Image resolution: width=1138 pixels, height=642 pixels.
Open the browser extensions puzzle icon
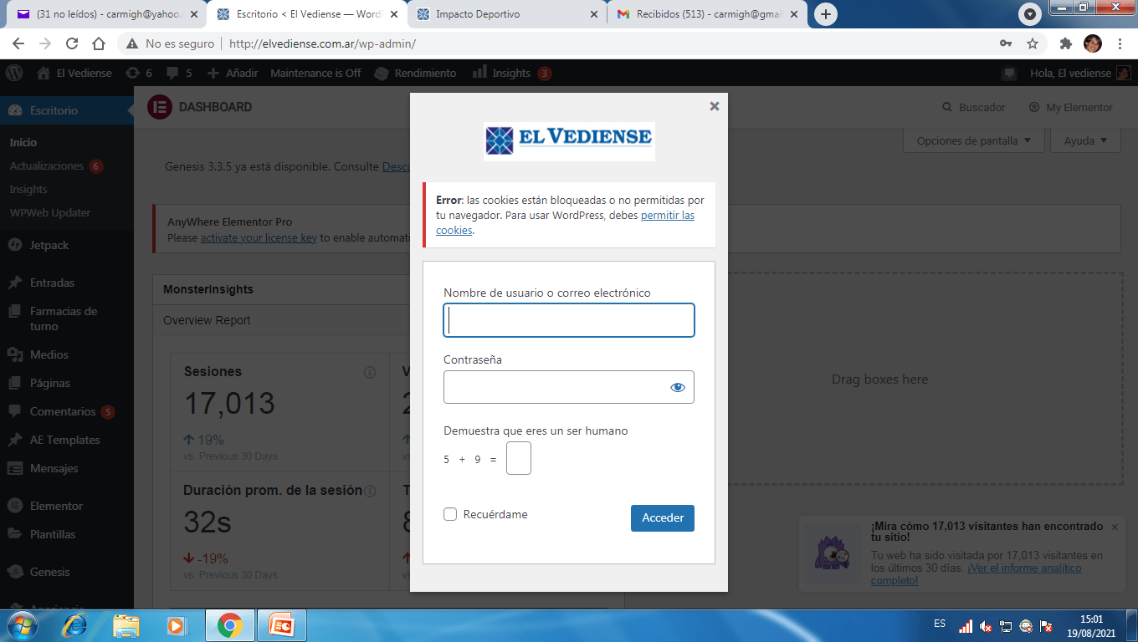pyautogui.click(x=1065, y=43)
